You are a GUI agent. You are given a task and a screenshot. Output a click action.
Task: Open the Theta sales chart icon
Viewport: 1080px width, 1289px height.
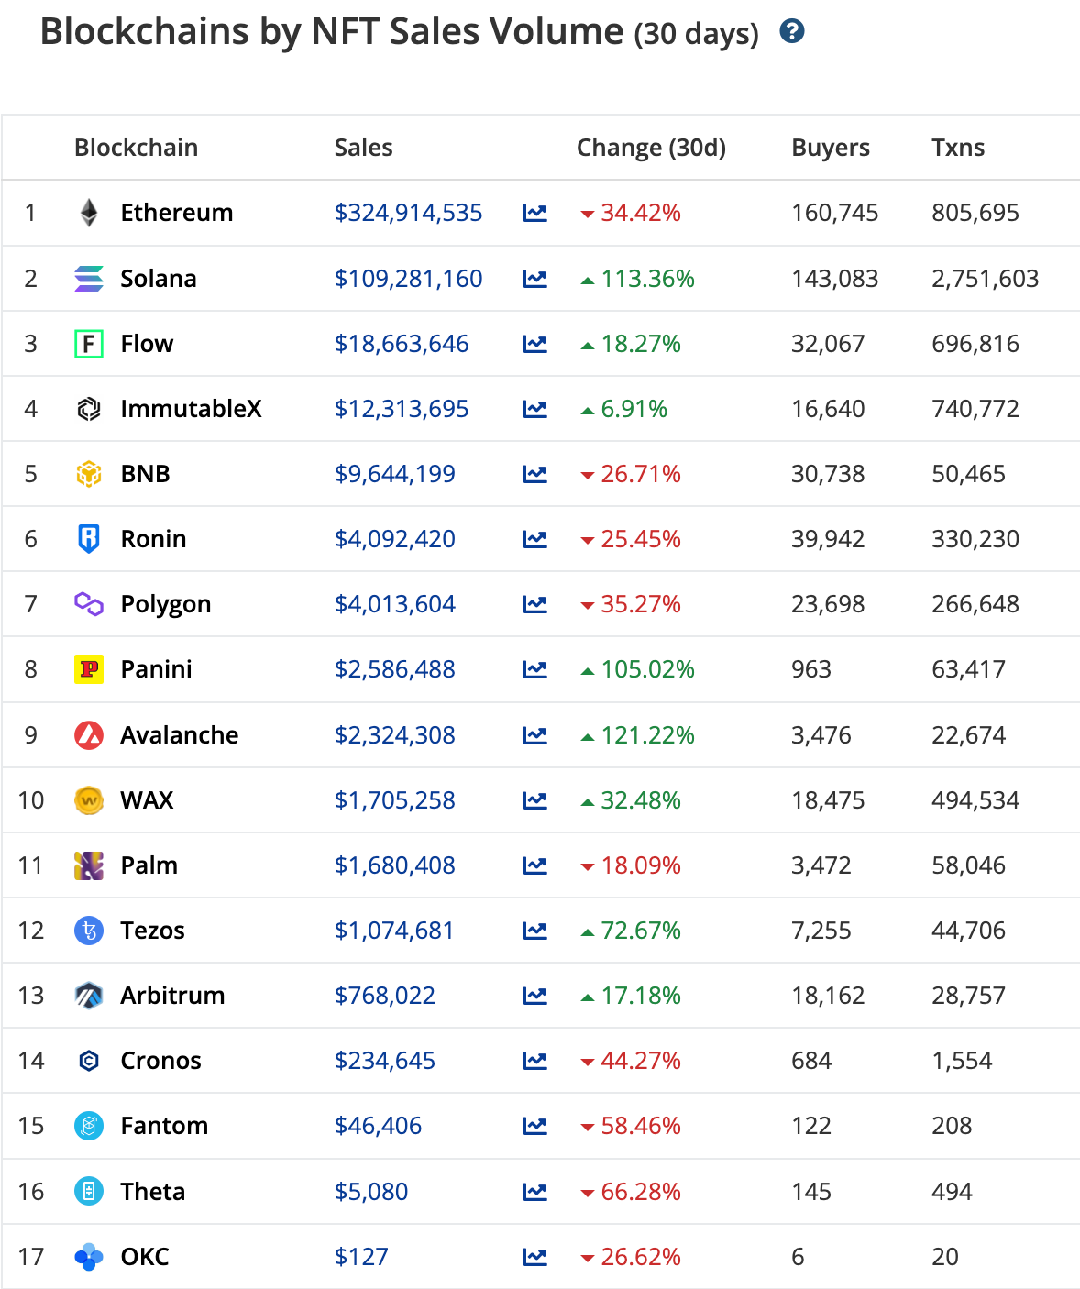point(535,1192)
